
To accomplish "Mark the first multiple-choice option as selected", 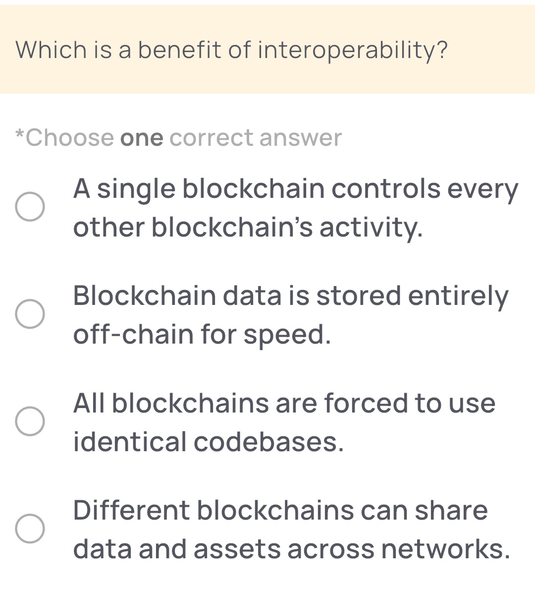I will 31,207.
